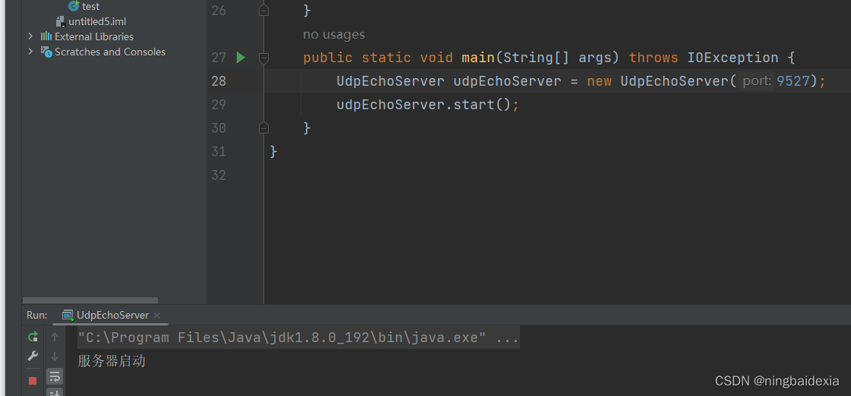Click the fold end marker at line 30
Viewport: 851px width, 396px height.
coord(263,128)
